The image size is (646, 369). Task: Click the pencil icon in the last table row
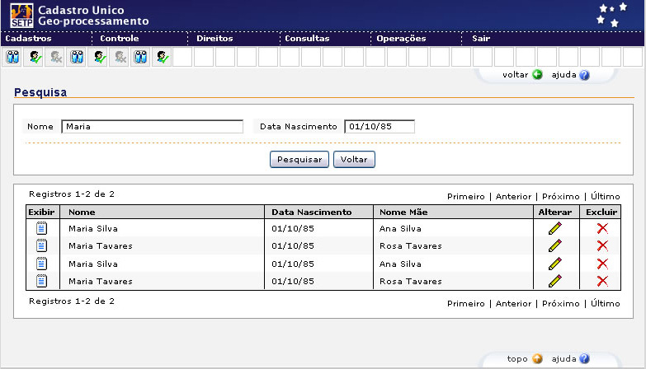coord(554,281)
